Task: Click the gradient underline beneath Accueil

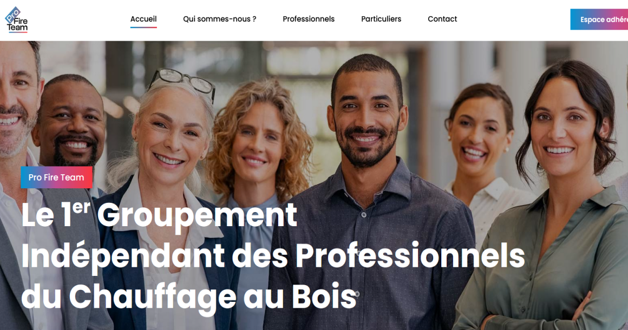Action: (x=143, y=27)
